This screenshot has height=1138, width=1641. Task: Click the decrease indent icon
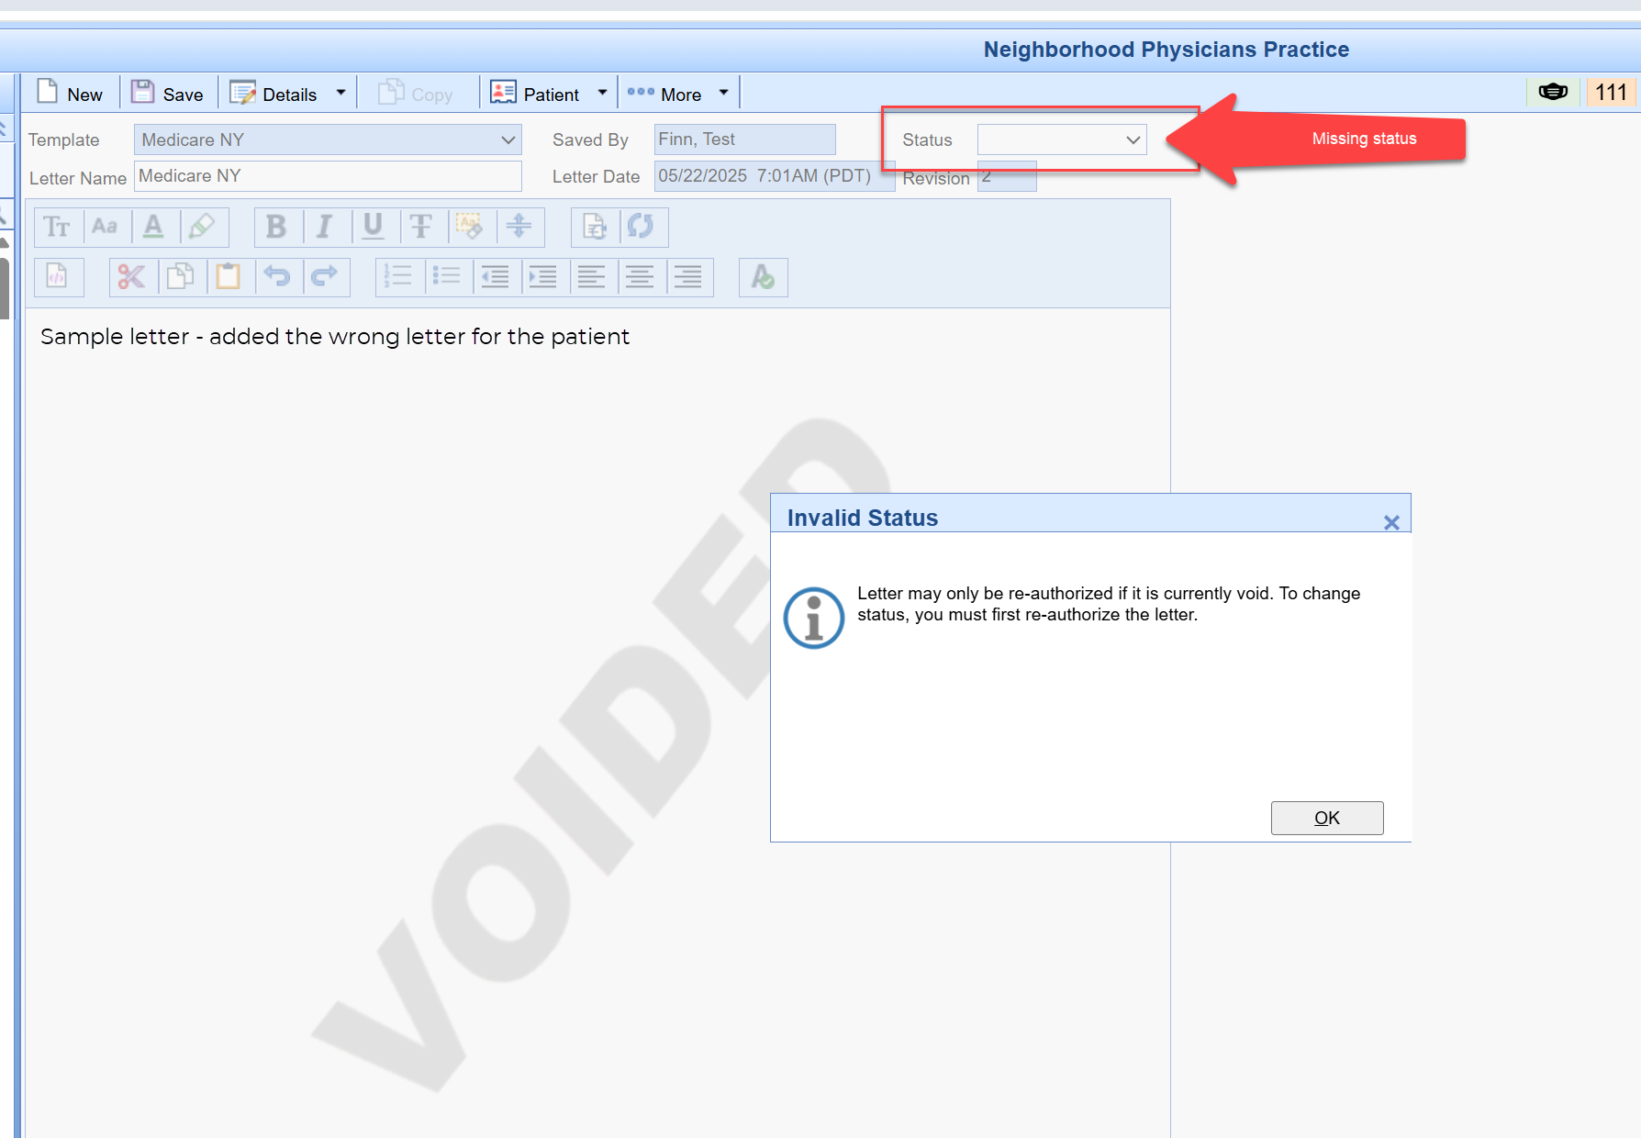[496, 277]
